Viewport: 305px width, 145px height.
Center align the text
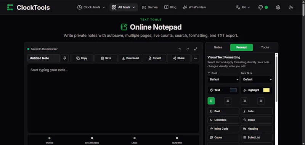tap(228, 101)
